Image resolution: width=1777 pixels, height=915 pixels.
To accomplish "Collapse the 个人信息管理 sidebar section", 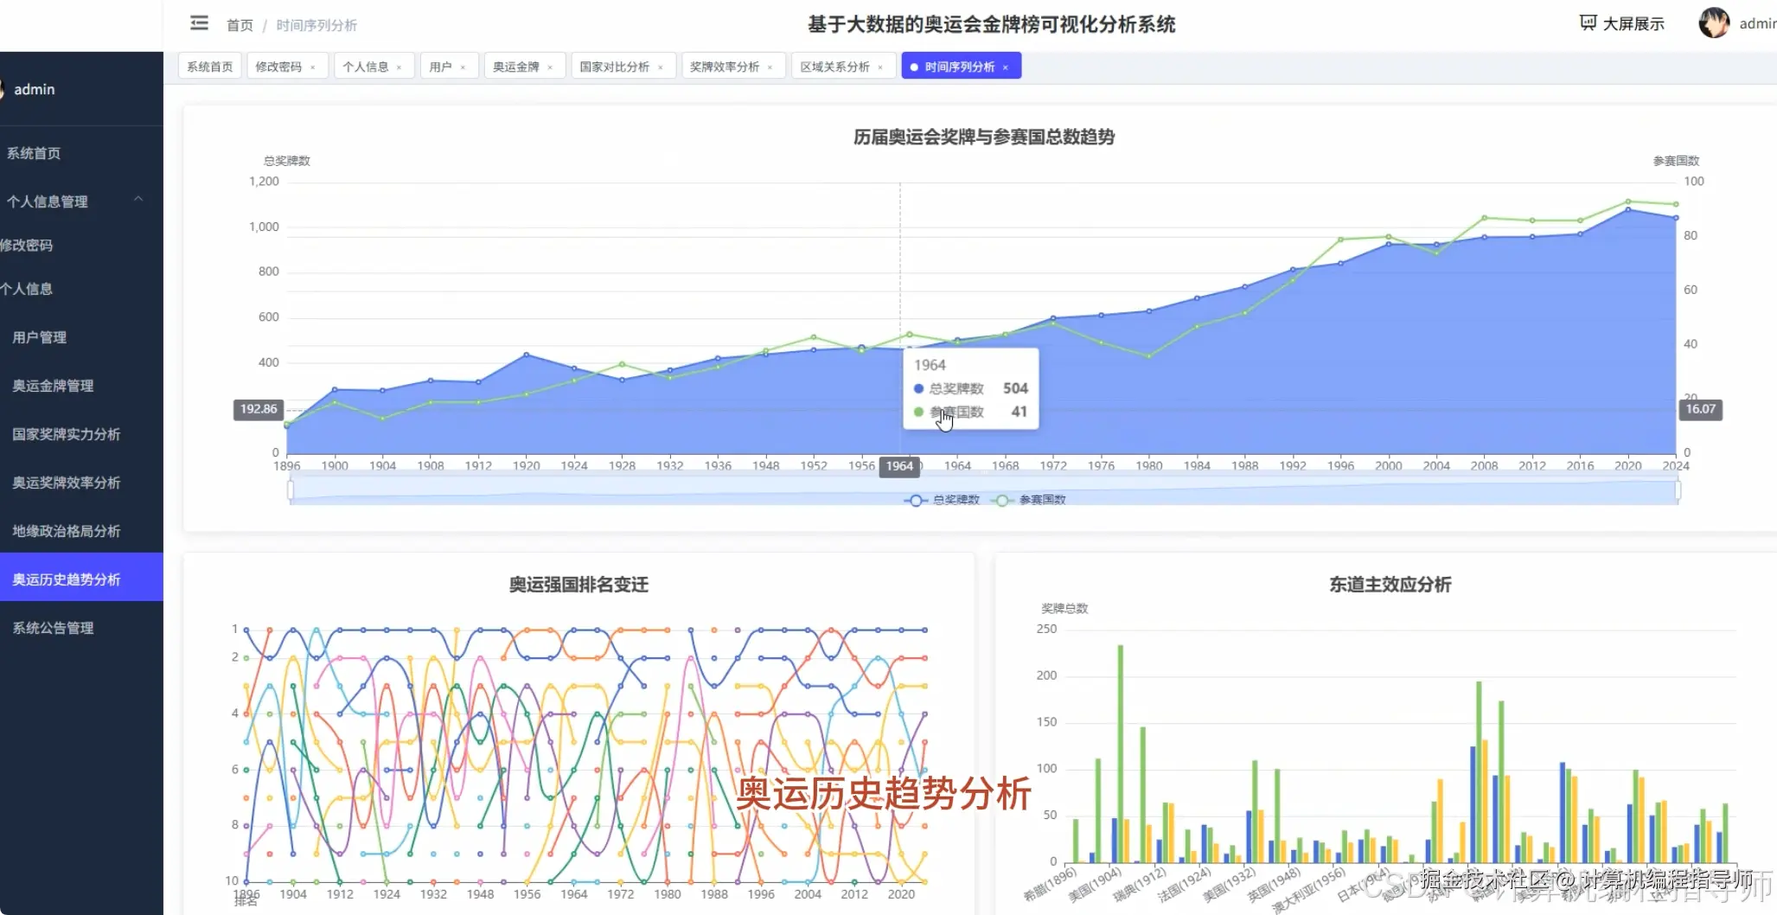I will (138, 200).
